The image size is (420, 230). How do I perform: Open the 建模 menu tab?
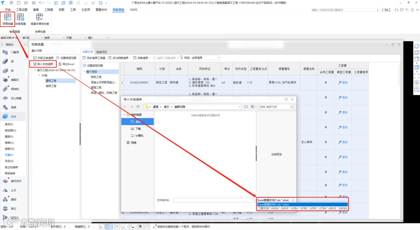point(36,10)
